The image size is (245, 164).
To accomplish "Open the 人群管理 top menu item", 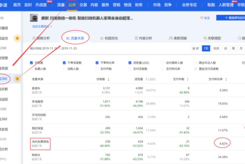I will 226,5.
